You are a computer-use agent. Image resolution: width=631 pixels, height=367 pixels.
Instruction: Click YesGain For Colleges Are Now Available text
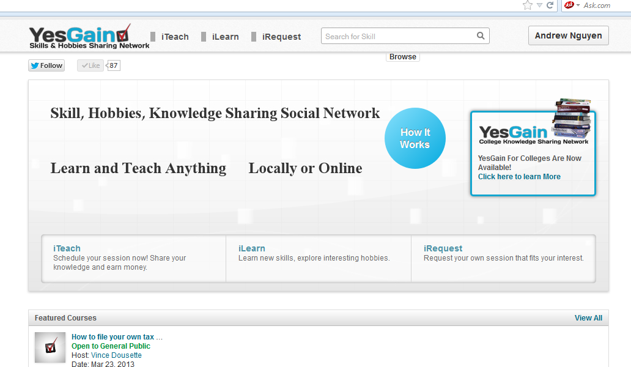(529, 163)
